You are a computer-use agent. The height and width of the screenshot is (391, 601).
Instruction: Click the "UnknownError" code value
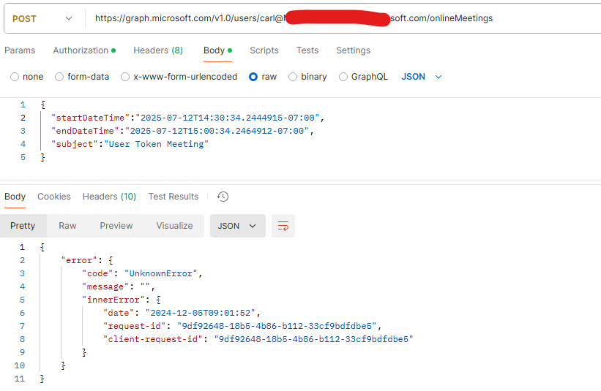click(x=160, y=273)
